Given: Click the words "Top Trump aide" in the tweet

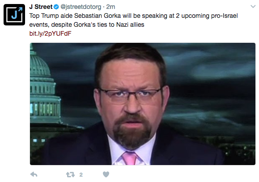Looking at the screenshot, I should 51,16.
